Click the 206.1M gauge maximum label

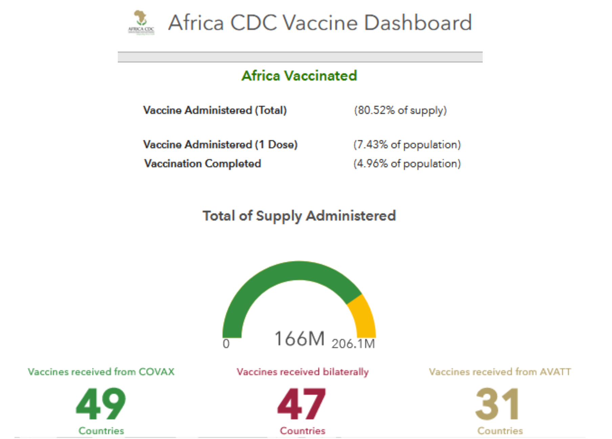coord(353,344)
